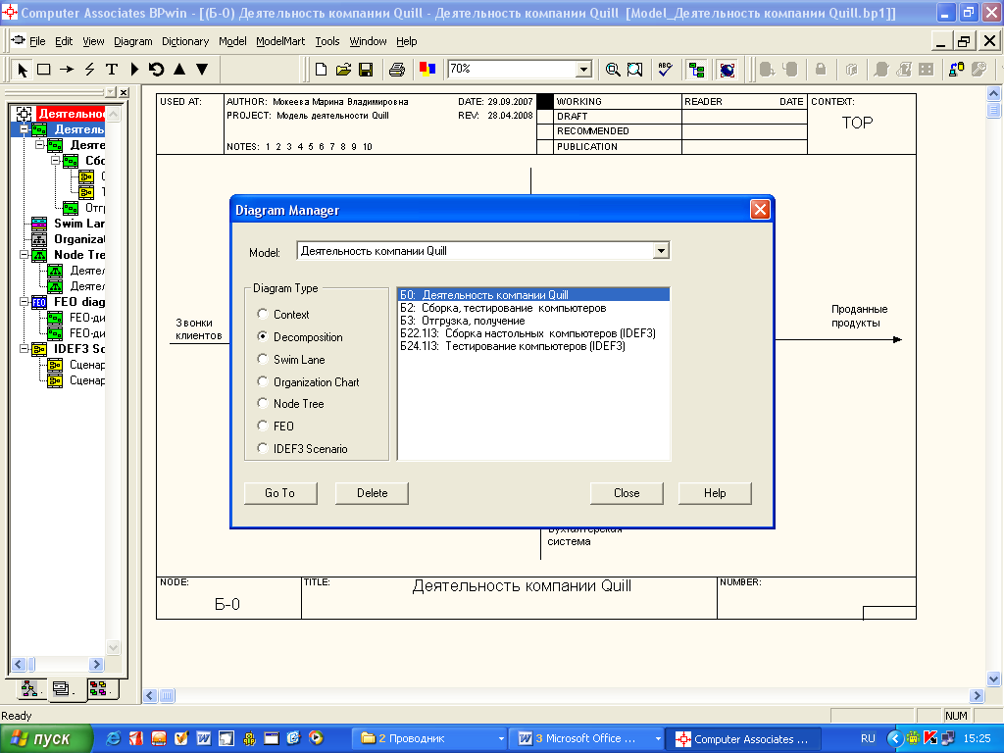Click the Windows 'пуск' Start button

point(46,739)
